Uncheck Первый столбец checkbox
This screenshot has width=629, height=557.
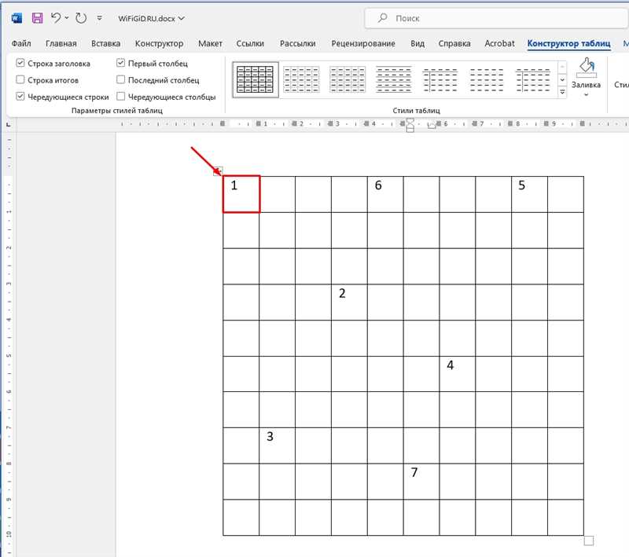(x=121, y=63)
